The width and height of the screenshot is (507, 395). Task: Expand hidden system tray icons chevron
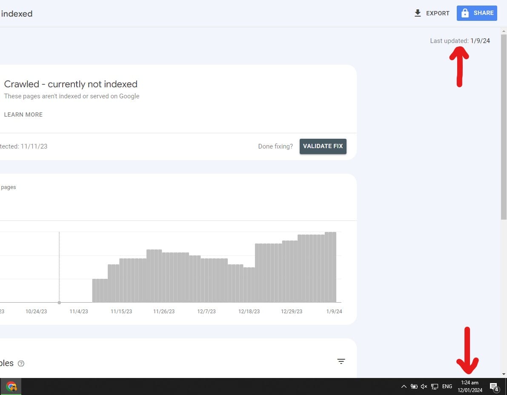404,386
